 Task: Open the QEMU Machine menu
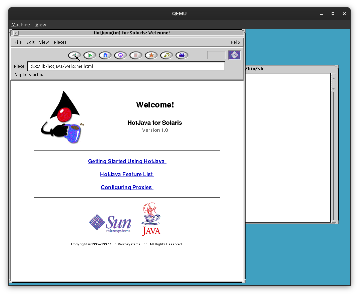point(21,24)
